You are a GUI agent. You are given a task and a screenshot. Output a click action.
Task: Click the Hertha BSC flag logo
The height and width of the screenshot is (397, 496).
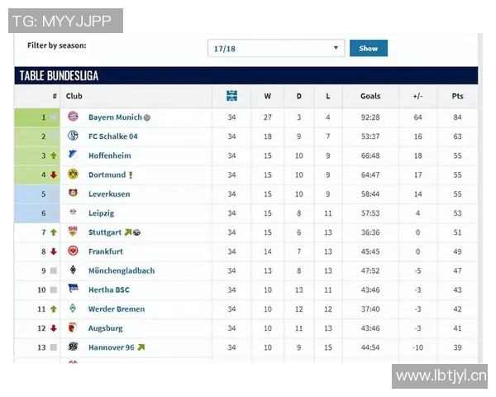coord(73,289)
